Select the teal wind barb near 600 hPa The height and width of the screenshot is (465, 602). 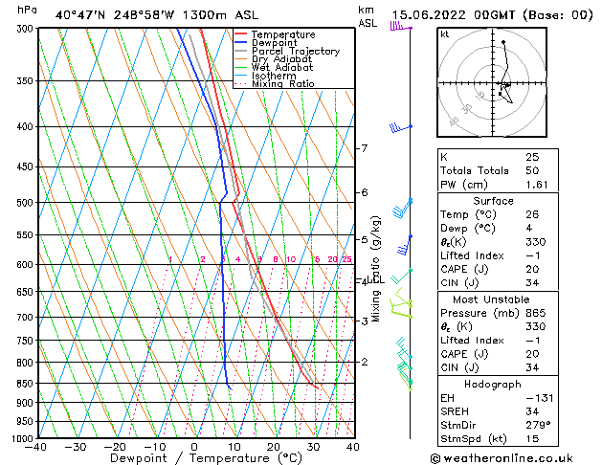pyautogui.click(x=401, y=277)
